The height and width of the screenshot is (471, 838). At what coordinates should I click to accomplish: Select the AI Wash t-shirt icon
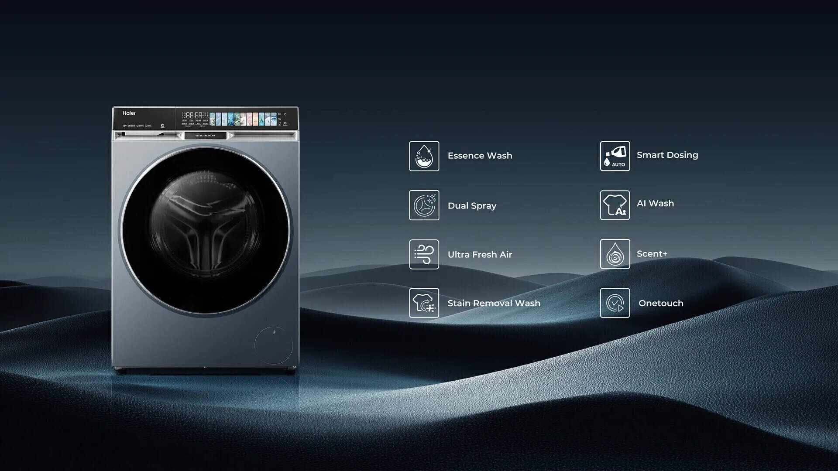(615, 205)
